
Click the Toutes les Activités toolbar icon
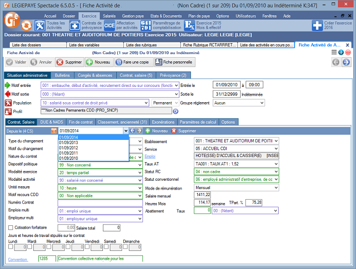pyautogui.click(x=40, y=25)
